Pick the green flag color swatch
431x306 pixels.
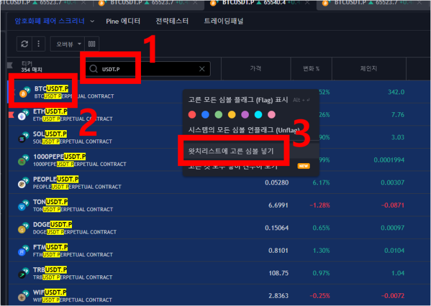(x=219, y=115)
